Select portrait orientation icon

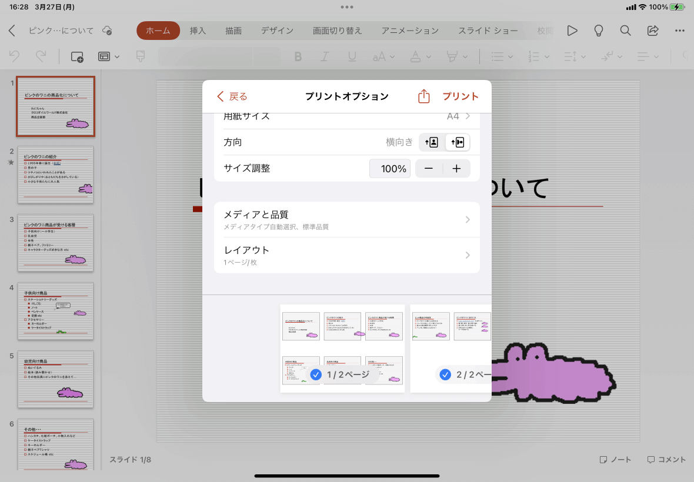tap(432, 142)
